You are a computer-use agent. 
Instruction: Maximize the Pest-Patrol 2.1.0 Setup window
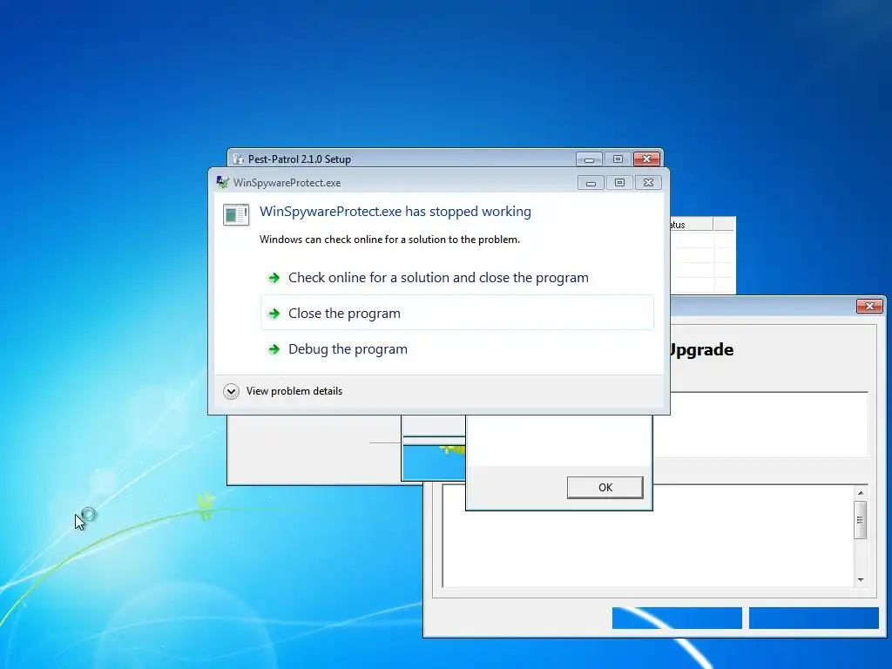click(x=618, y=159)
